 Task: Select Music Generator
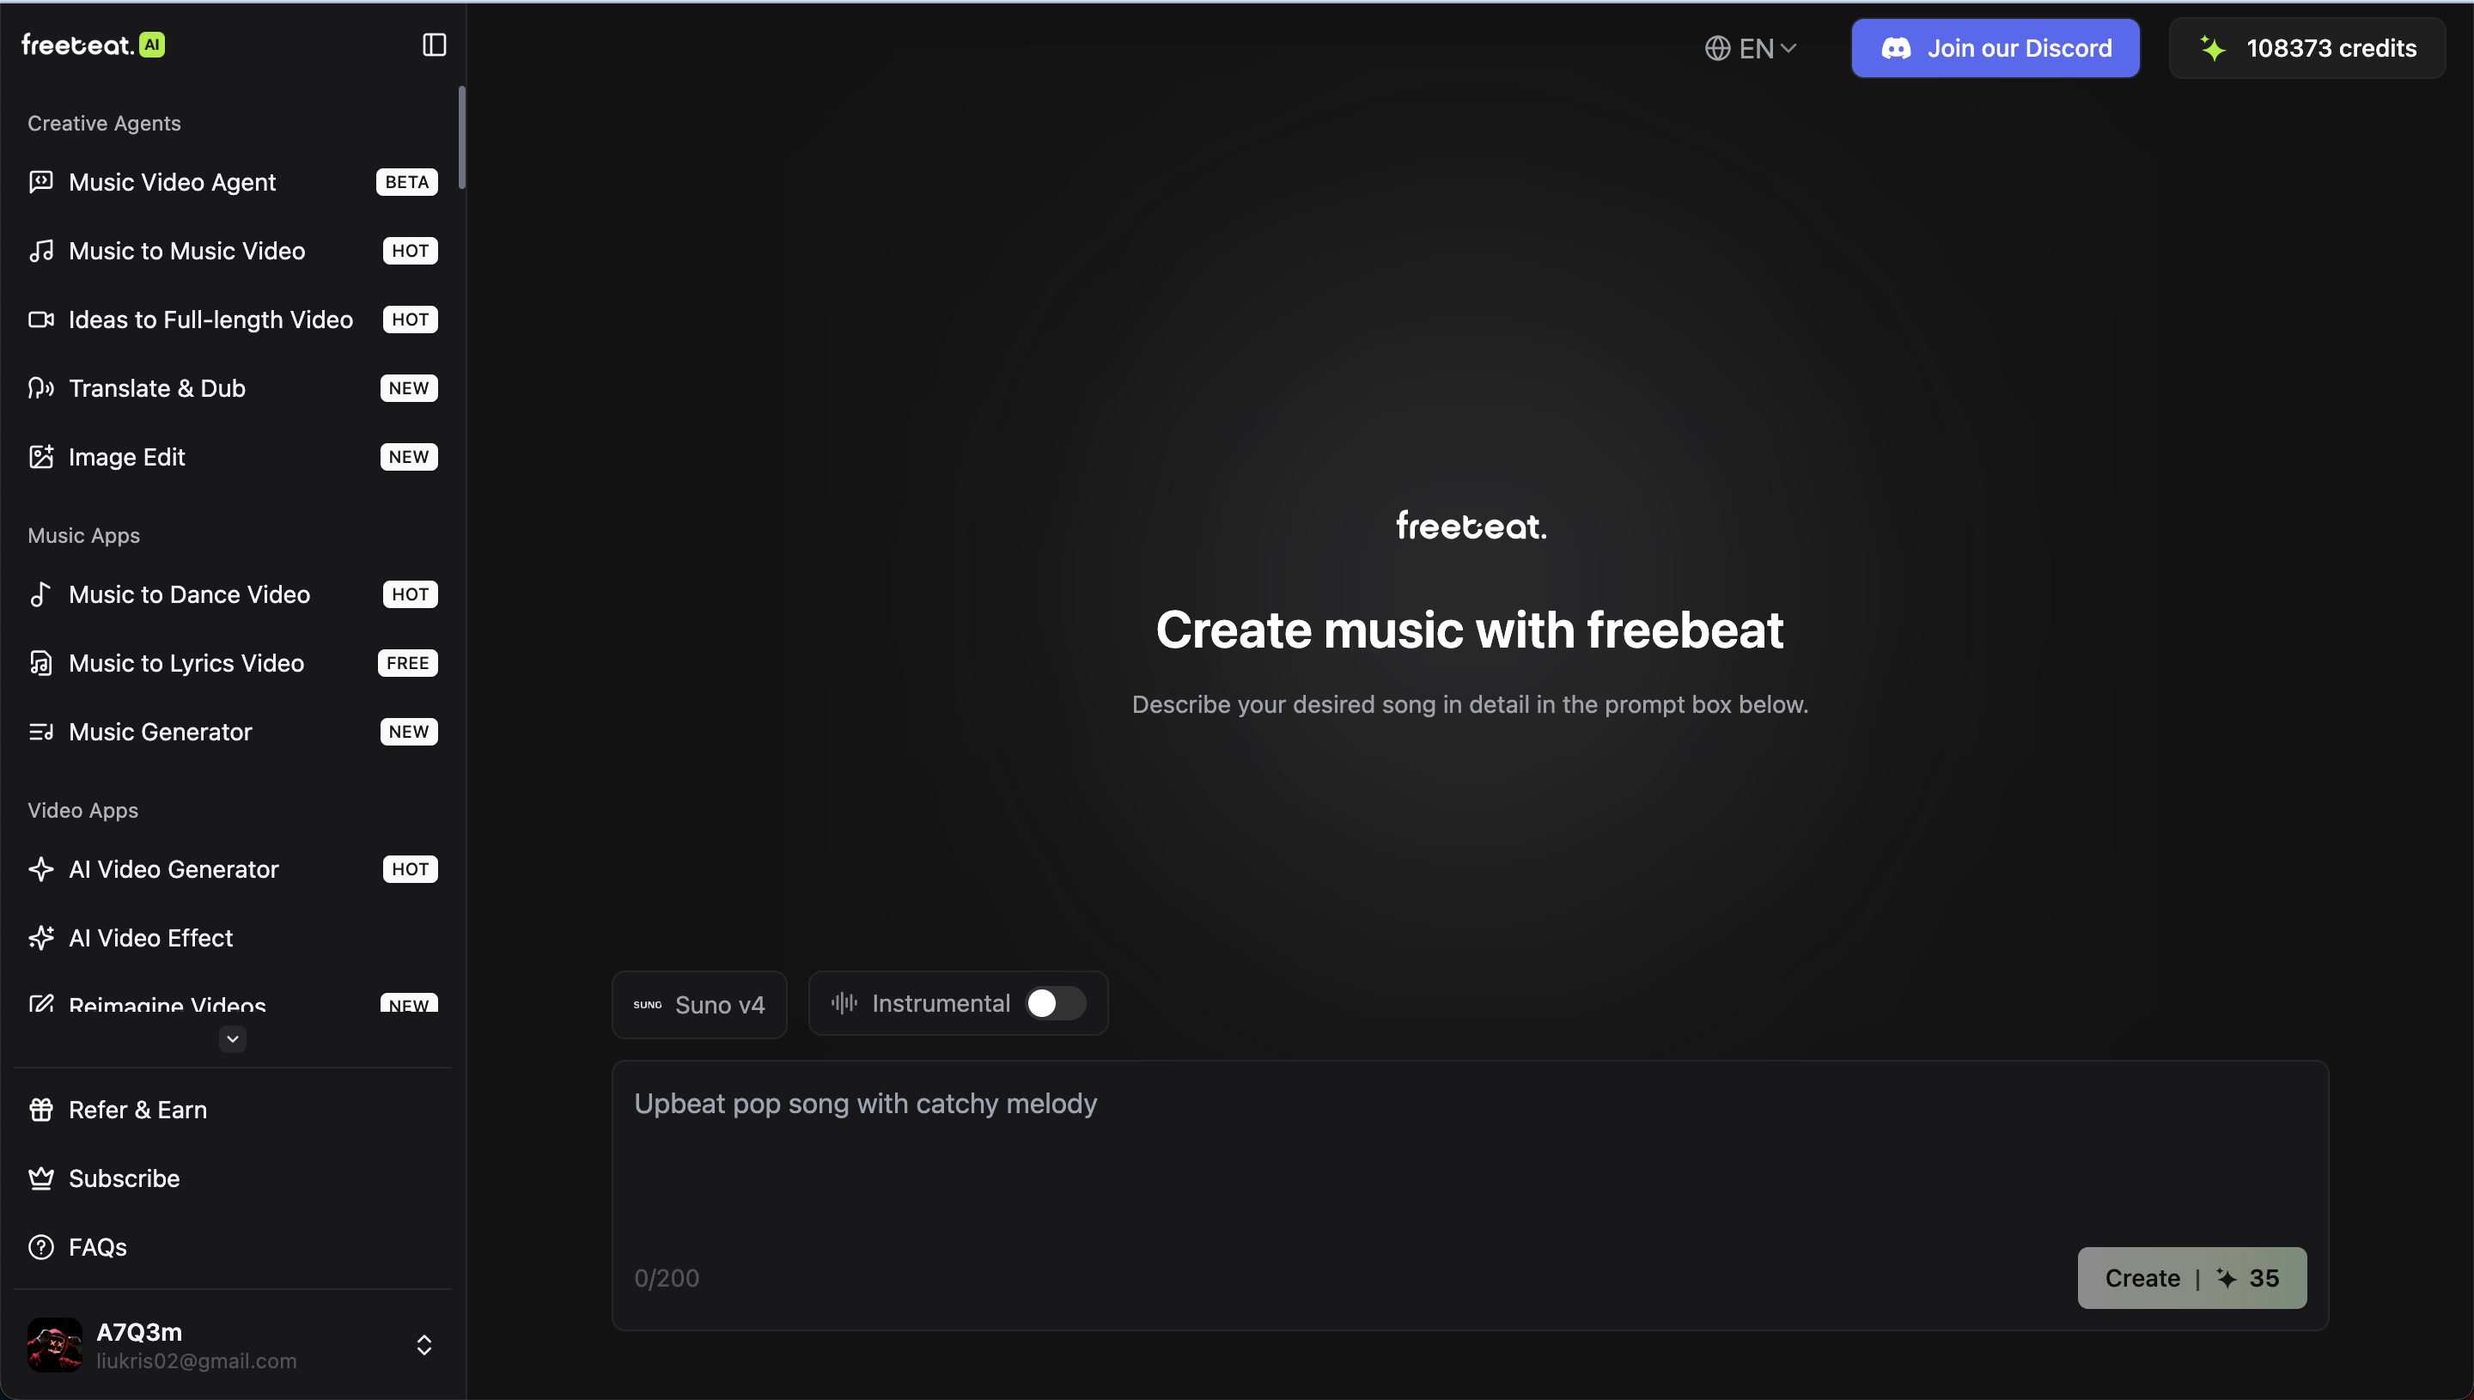click(233, 732)
